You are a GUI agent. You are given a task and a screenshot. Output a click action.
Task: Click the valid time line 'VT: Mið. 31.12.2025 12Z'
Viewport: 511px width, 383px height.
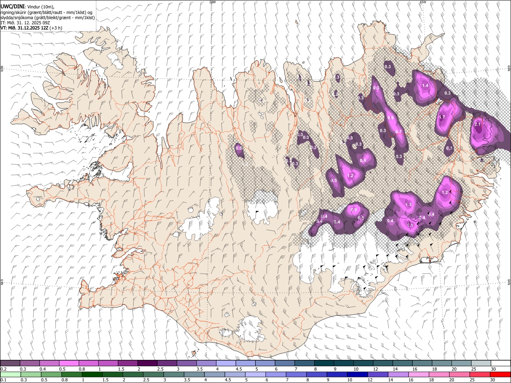pyautogui.click(x=24, y=28)
